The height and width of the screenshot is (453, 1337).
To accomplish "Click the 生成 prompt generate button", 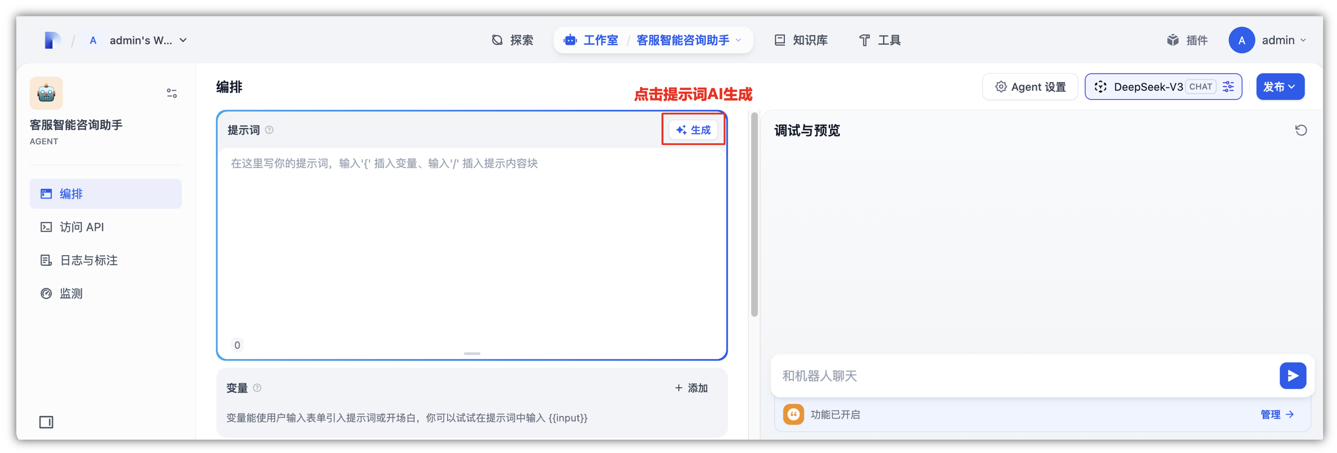I will point(693,130).
